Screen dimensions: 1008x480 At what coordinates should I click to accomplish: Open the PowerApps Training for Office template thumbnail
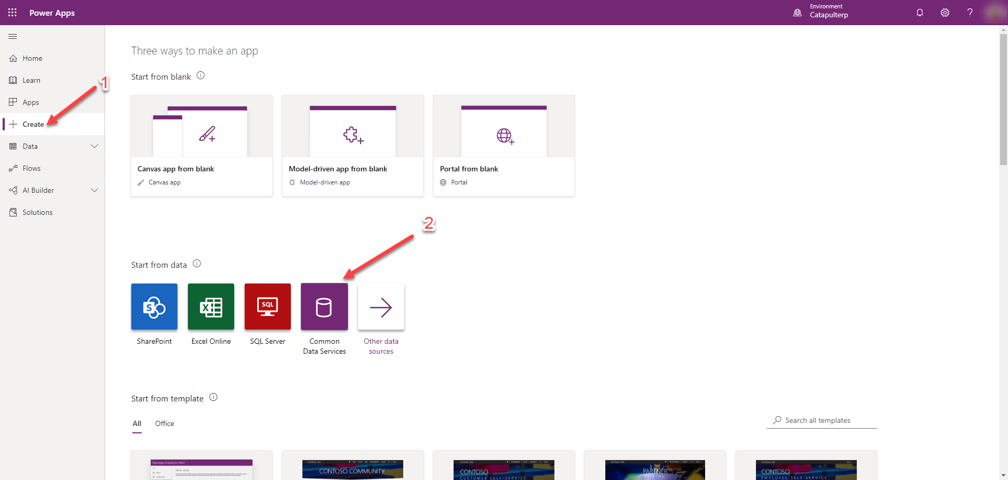[202, 470]
